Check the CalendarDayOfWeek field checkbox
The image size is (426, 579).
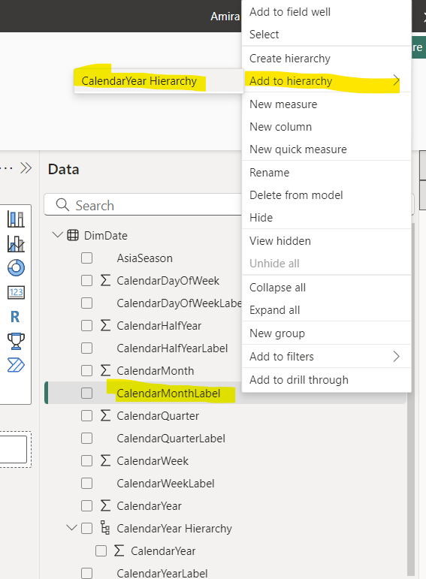pyautogui.click(x=87, y=281)
